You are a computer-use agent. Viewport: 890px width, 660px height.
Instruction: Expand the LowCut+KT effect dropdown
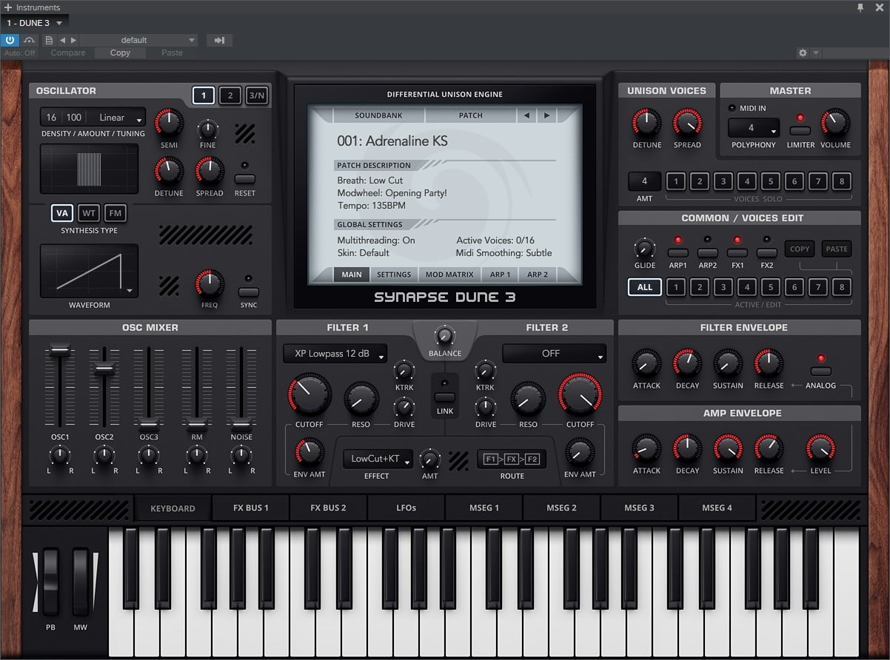click(378, 459)
